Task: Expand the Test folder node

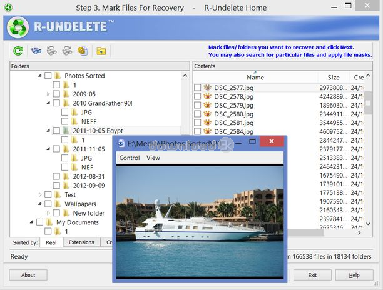Action: click(x=40, y=194)
